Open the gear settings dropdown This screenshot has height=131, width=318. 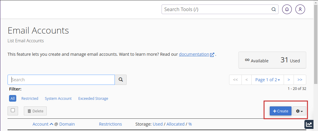click(299, 111)
